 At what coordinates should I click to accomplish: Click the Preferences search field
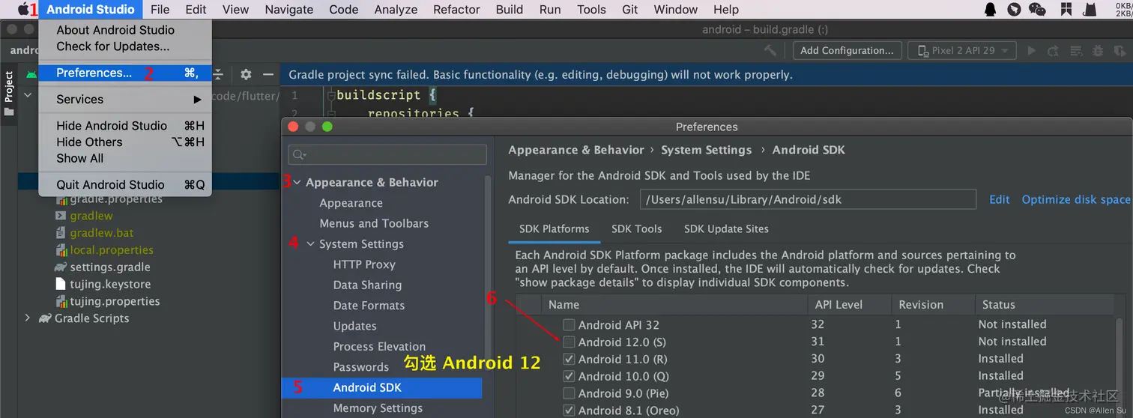coord(387,154)
